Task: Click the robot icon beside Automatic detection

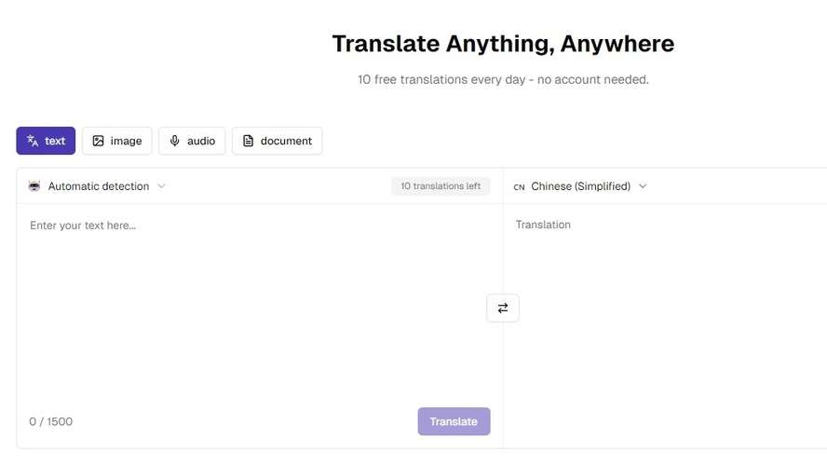Action: (34, 186)
